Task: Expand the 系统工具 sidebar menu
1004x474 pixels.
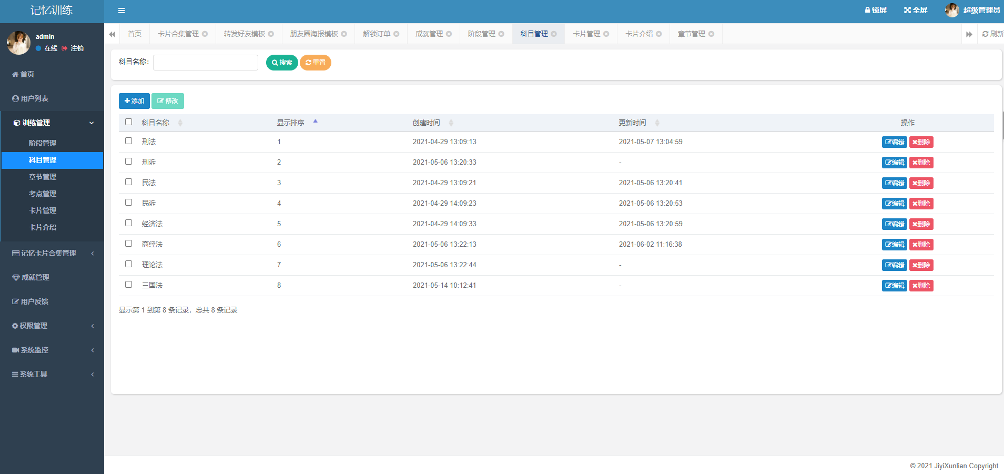Action: 52,374
